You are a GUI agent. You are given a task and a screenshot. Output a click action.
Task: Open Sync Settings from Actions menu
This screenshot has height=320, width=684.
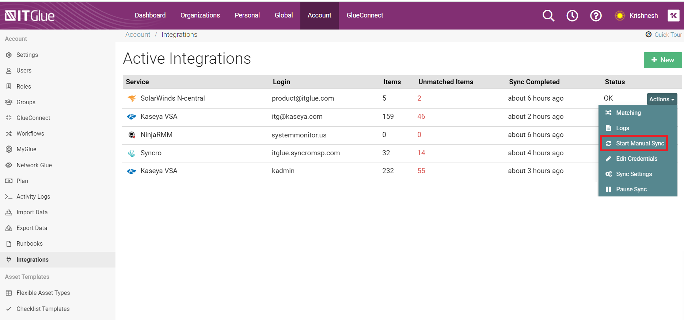pyautogui.click(x=638, y=174)
